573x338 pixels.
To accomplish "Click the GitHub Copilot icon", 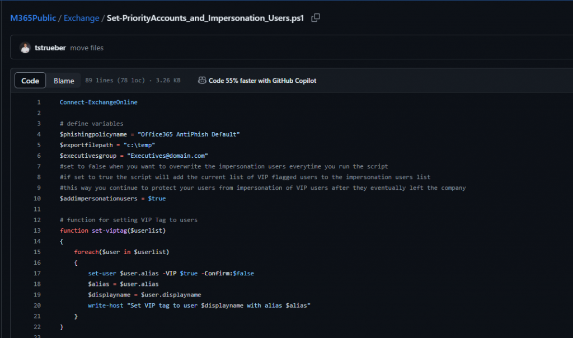I will 202,81.
